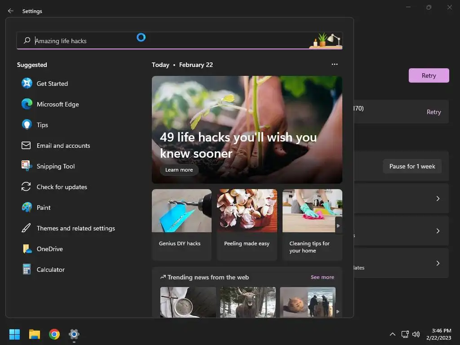Open the Peeling made easy card
The width and height of the screenshot is (460, 345).
click(247, 225)
